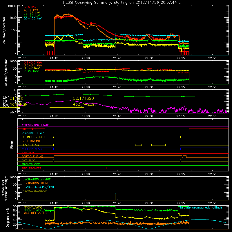Click the REAR_DEC_CHAN/128 legend label

click(38, 187)
